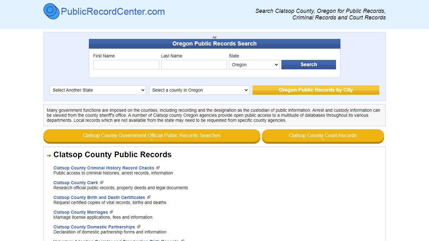Click the external link icon beside Clatsop County Marriages
The width and height of the screenshot is (429, 241).
click(111, 212)
